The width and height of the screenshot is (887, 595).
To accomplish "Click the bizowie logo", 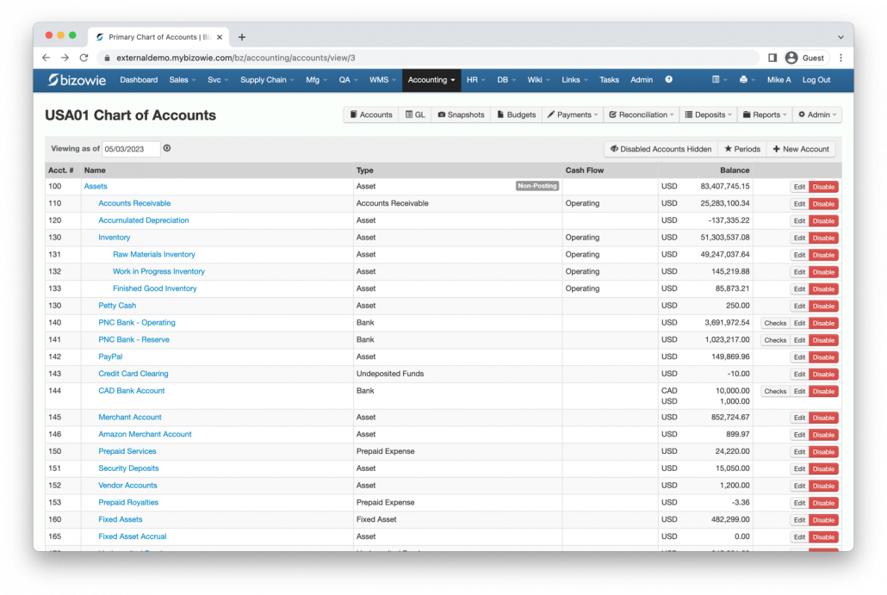I will pyautogui.click(x=78, y=80).
